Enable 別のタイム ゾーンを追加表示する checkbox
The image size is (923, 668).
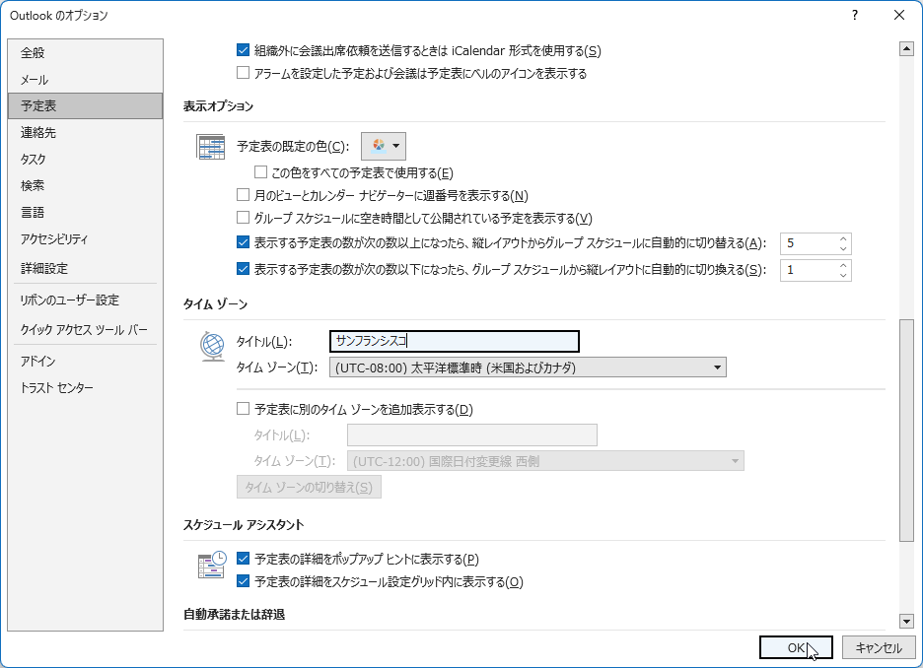[x=243, y=409]
